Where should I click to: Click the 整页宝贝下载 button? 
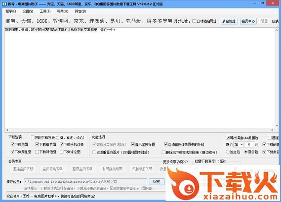tap(83, 169)
